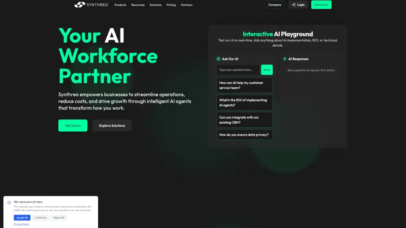This screenshot has height=228, width=406.
Task: Focus the question input field
Action: [x=238, y=70]
